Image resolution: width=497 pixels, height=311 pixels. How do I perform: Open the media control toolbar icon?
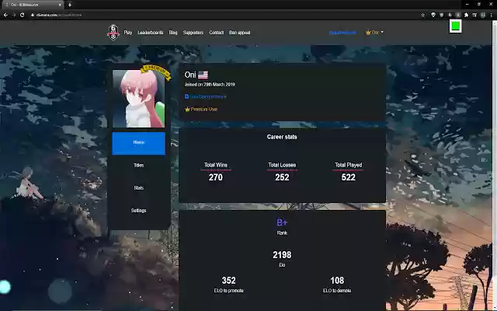coord(474,15)
